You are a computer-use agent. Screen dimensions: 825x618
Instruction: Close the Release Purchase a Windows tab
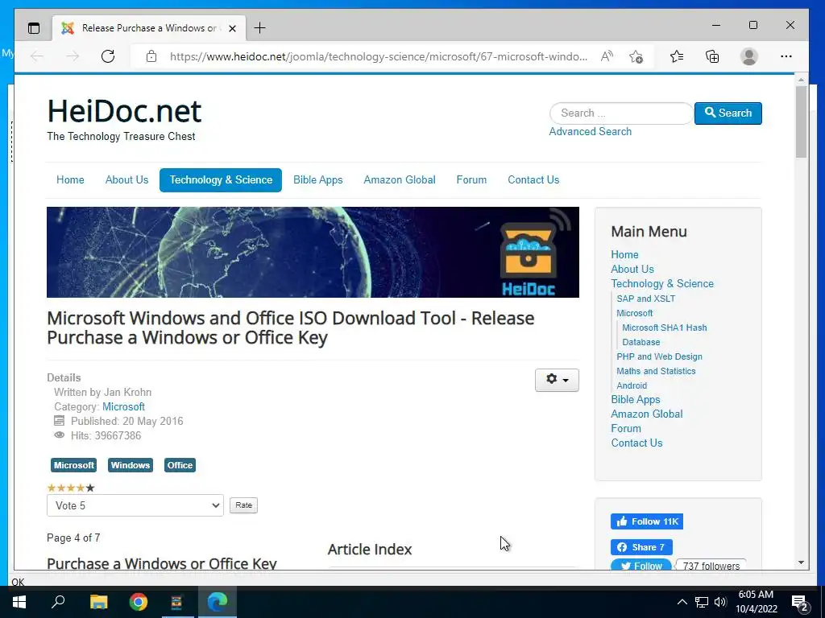pos(232,28)
